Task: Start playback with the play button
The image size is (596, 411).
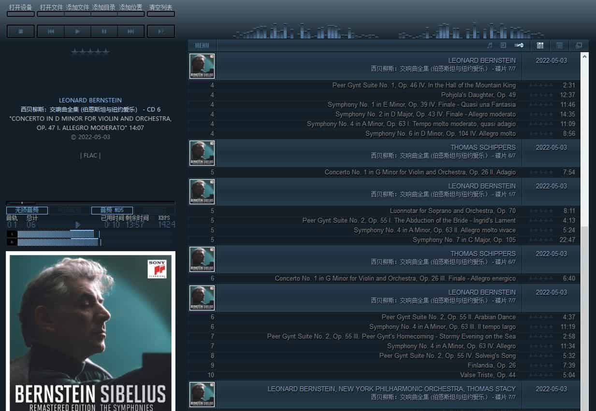Action: coord(77,31)
